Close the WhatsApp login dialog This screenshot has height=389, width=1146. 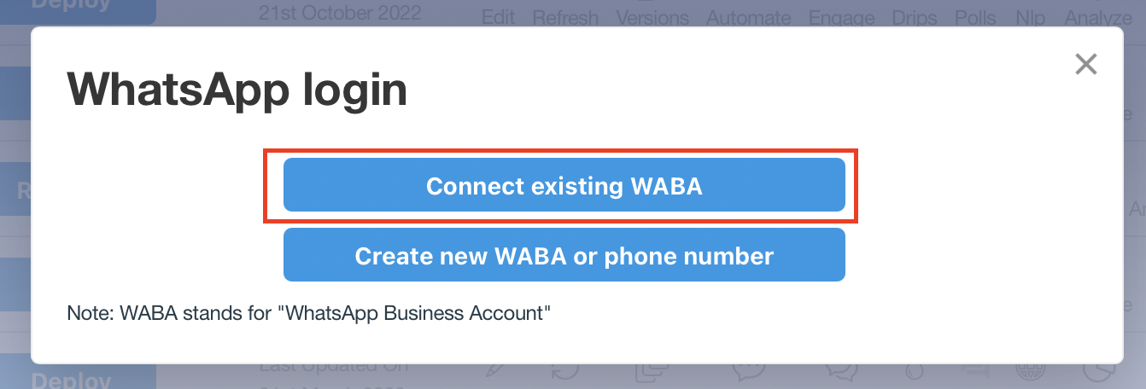1085,64
